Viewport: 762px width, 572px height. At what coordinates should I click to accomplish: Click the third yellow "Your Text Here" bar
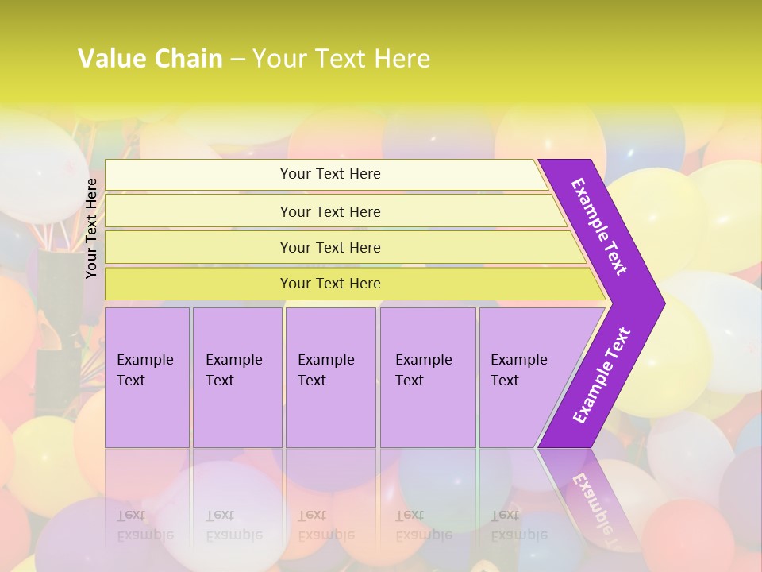point(330,247)
